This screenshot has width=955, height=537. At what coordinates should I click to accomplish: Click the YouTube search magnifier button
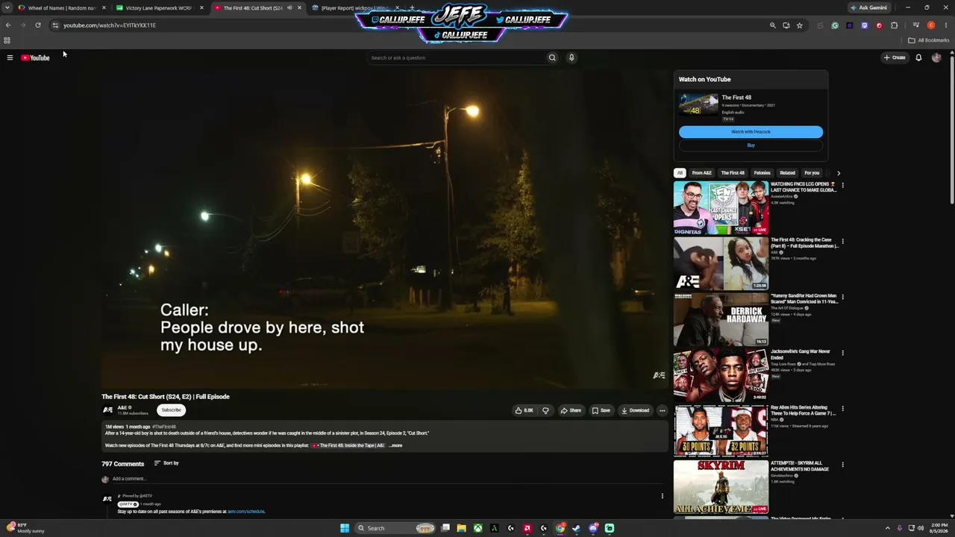coord(552,57)
